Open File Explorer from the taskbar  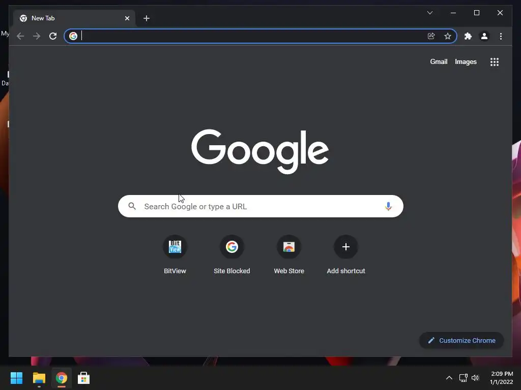click(39, 378)
